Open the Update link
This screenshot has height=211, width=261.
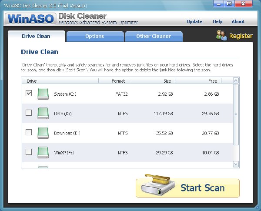194,22
